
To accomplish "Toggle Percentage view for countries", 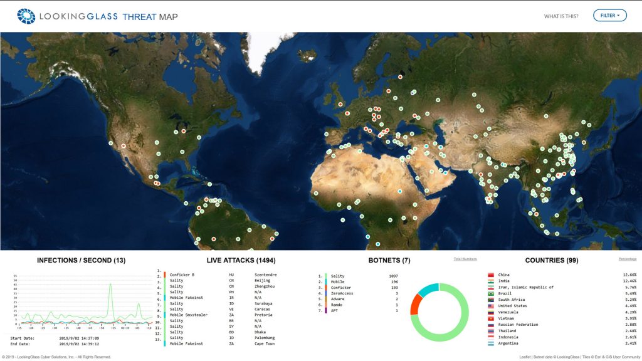I will (x=627, y=259).
